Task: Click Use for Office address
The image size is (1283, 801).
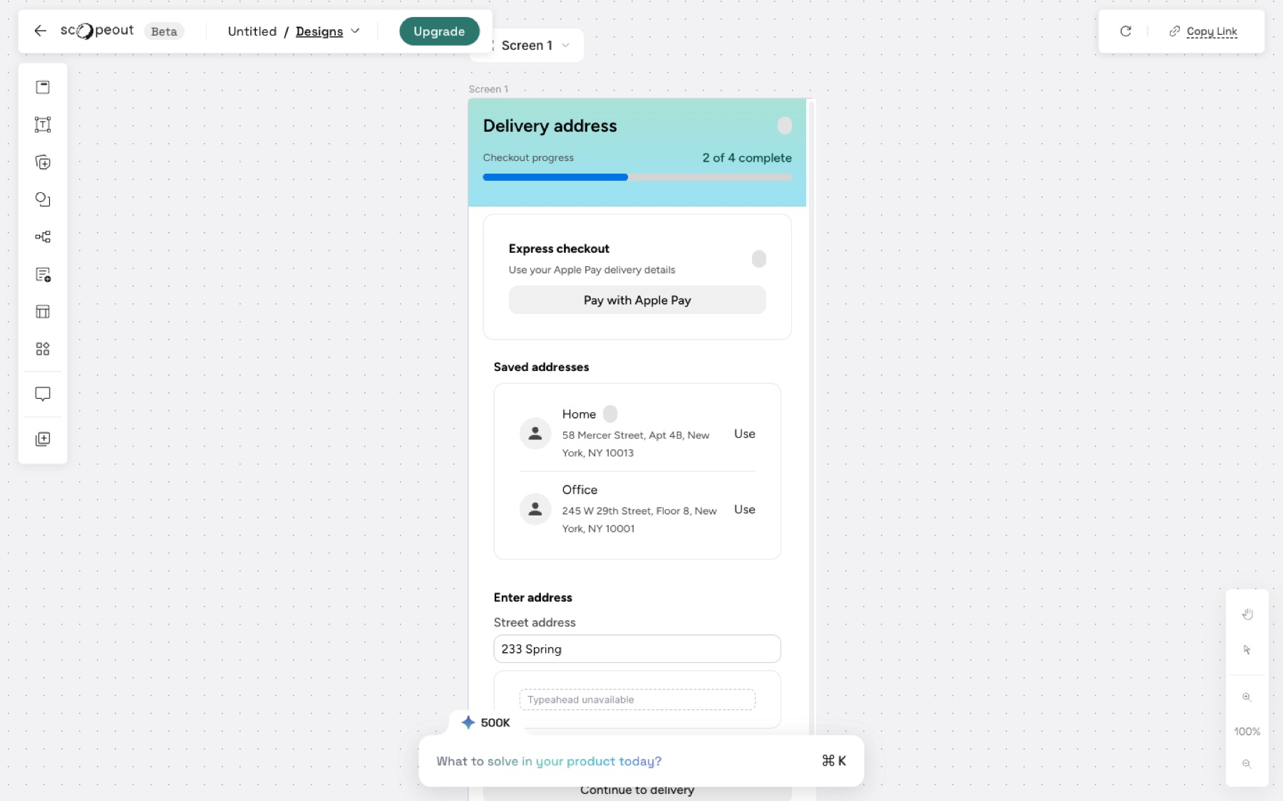Action: (x=745, y=509)
